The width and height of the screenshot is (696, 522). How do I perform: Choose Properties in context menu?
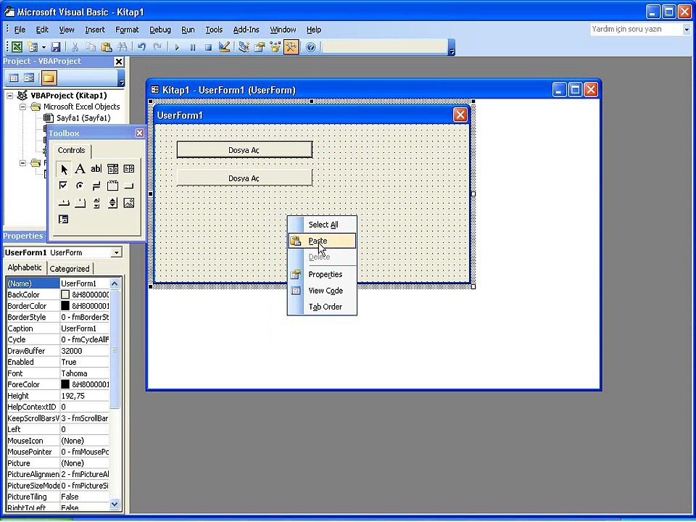click(322, 274)
